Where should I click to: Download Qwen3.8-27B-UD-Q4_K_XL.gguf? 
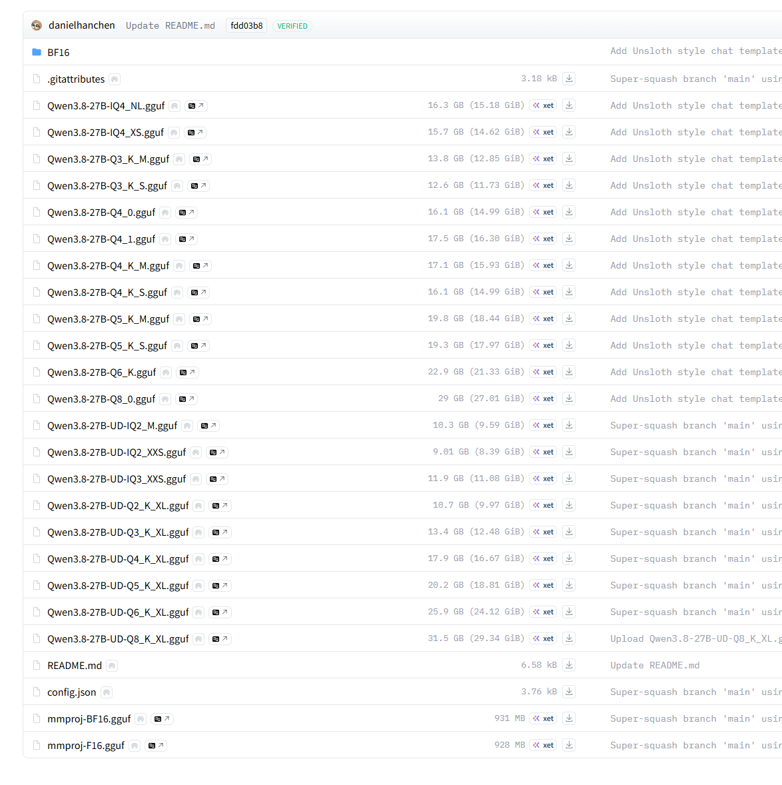569,558
